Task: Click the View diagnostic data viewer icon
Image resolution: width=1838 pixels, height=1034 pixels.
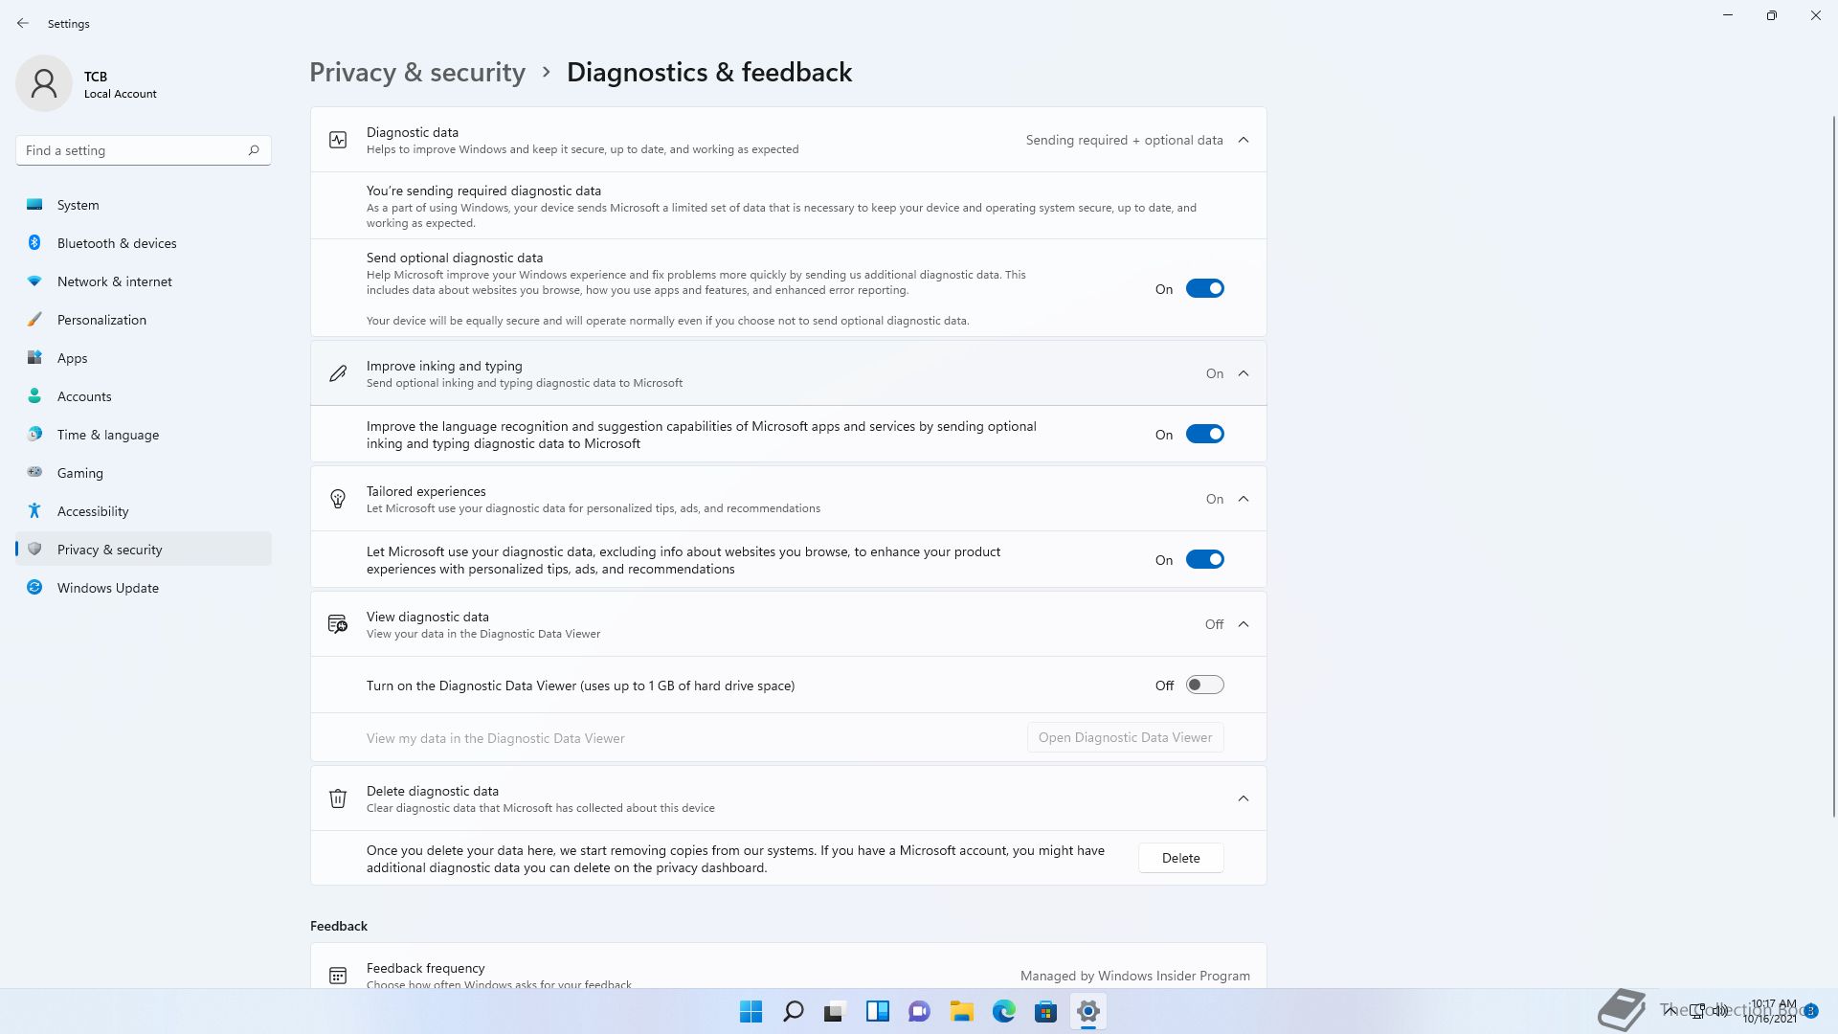Action: tap(338, 624)
